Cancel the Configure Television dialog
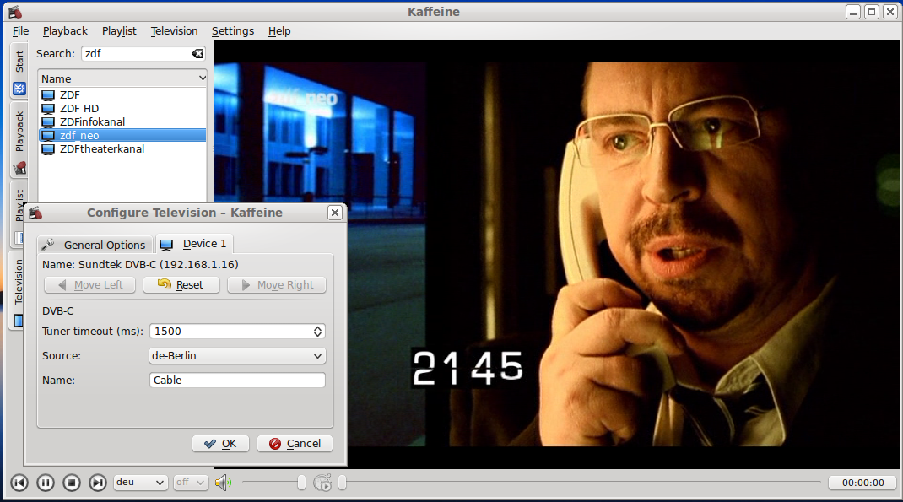903x502 pixels. (295, 443)
